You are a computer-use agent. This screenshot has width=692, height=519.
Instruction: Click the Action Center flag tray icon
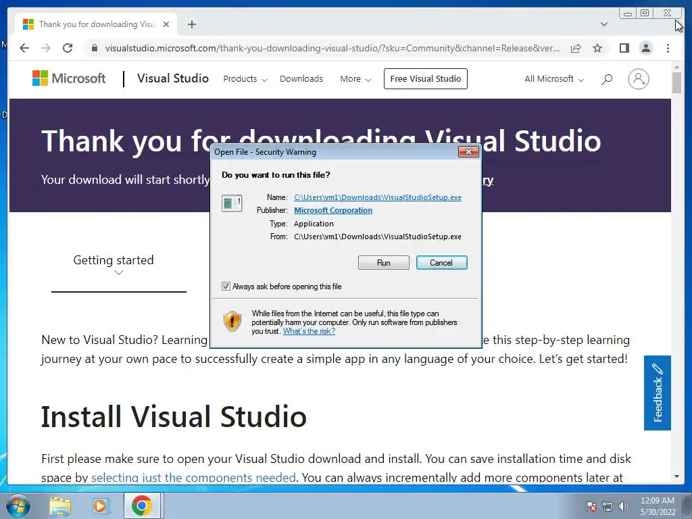[591, 506]
